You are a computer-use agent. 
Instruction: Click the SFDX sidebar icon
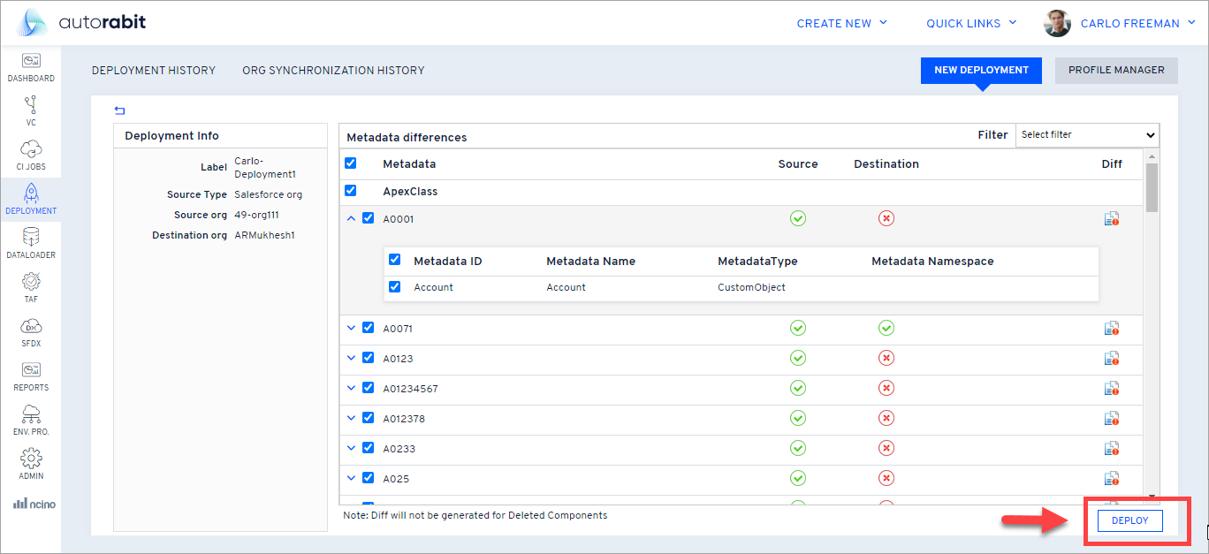tap(31, 326)
